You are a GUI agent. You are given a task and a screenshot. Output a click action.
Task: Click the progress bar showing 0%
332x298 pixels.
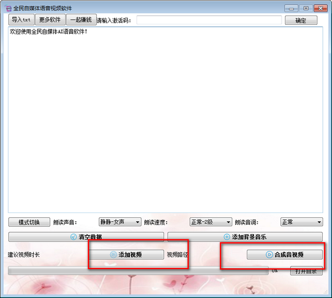click(138, 271)
